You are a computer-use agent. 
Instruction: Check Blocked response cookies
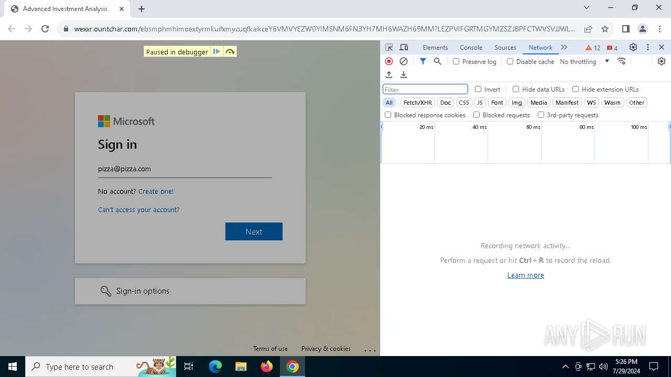click(388, 115)
